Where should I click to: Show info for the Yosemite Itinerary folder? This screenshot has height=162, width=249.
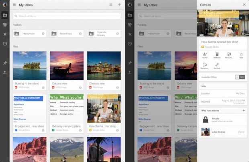click(x=117, y=34)
